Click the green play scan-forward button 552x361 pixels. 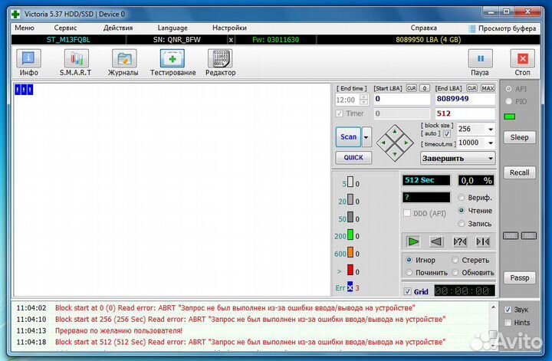(413, 241)
